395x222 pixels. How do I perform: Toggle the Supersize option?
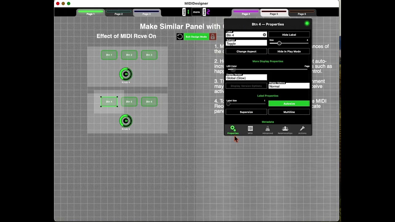[x=246, y=112]
